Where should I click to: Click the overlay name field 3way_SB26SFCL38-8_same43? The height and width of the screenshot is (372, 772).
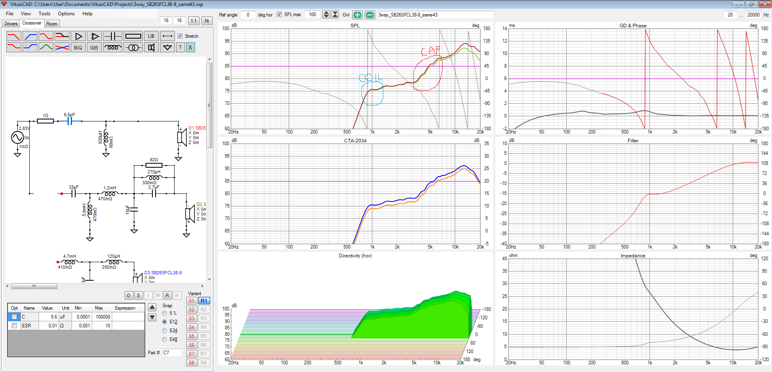pos(435,15)
